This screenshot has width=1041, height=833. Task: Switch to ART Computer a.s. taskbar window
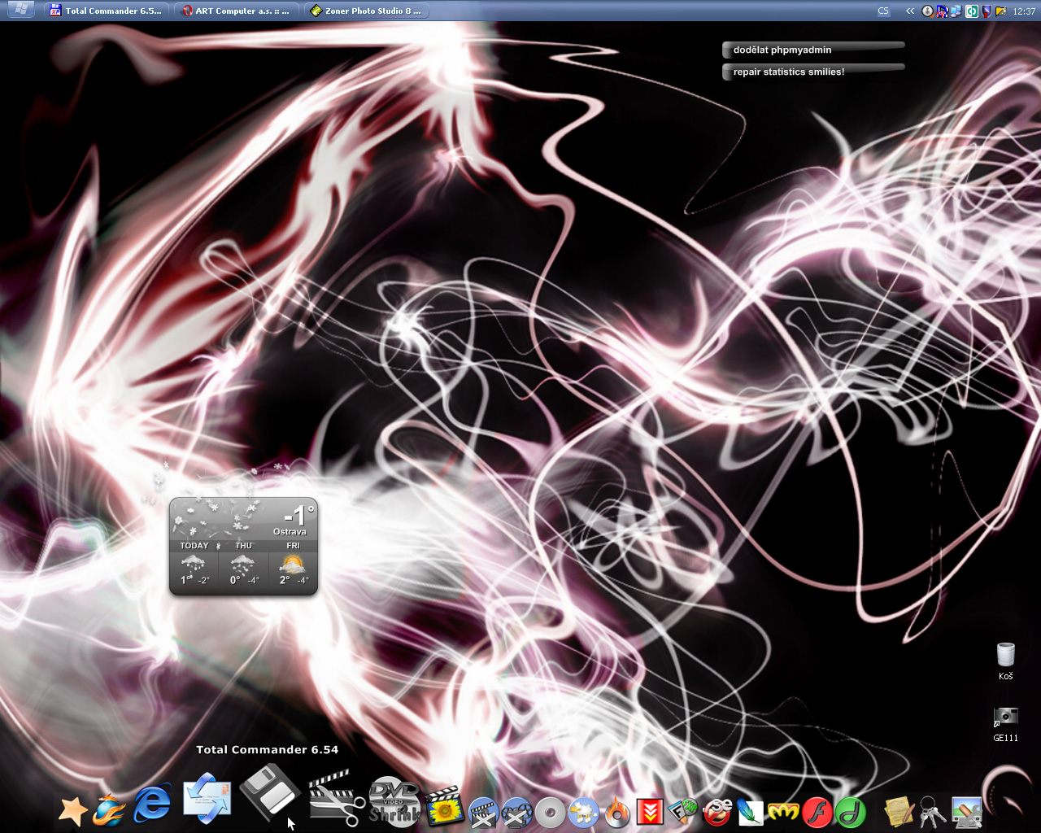(236, 11)
